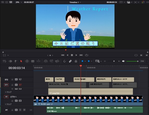Select the Long Title clip
This screenshot has width=149, height=115.
click(90, 91)
